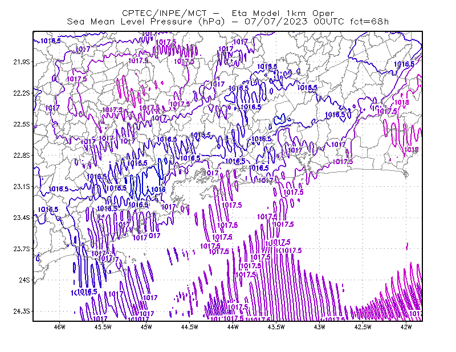Click the 22.8S latitude axis label
Image resolution: width=456 pixels, height=352 pixels.
[x=22, y=155]
